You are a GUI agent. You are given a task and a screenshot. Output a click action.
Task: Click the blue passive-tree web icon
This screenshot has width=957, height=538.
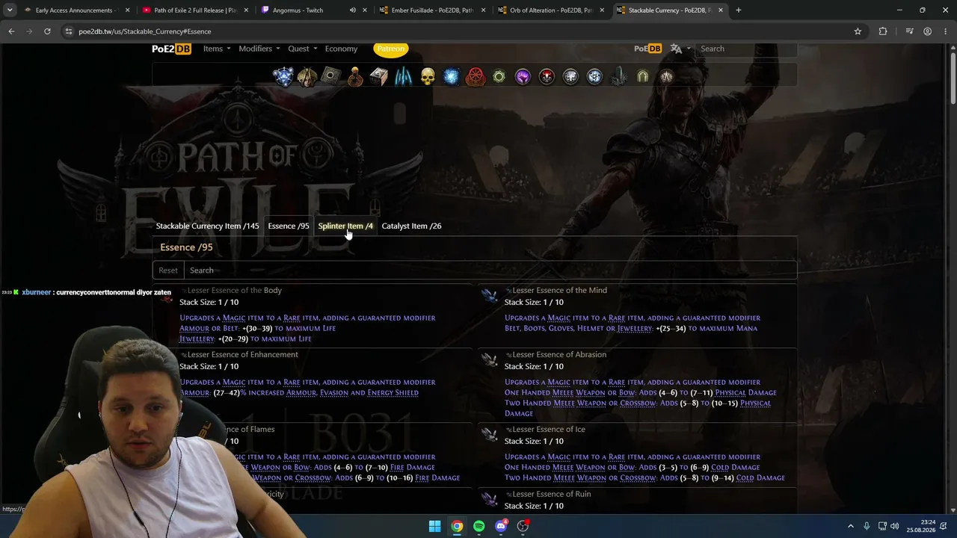(x=283, y=76)
